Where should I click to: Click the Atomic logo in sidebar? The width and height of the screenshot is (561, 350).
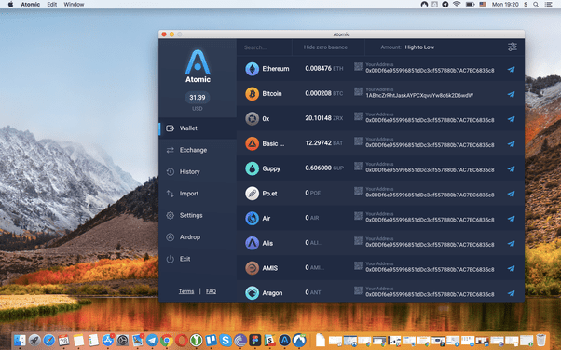point(198,66)
